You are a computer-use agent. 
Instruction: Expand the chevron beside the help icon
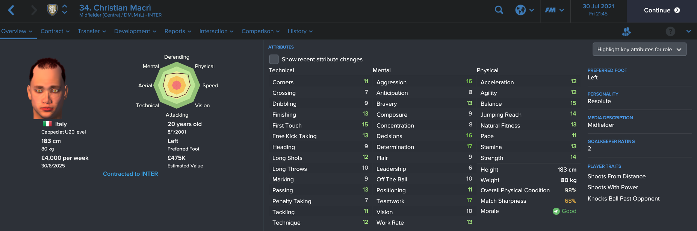(x=688, y=31)
